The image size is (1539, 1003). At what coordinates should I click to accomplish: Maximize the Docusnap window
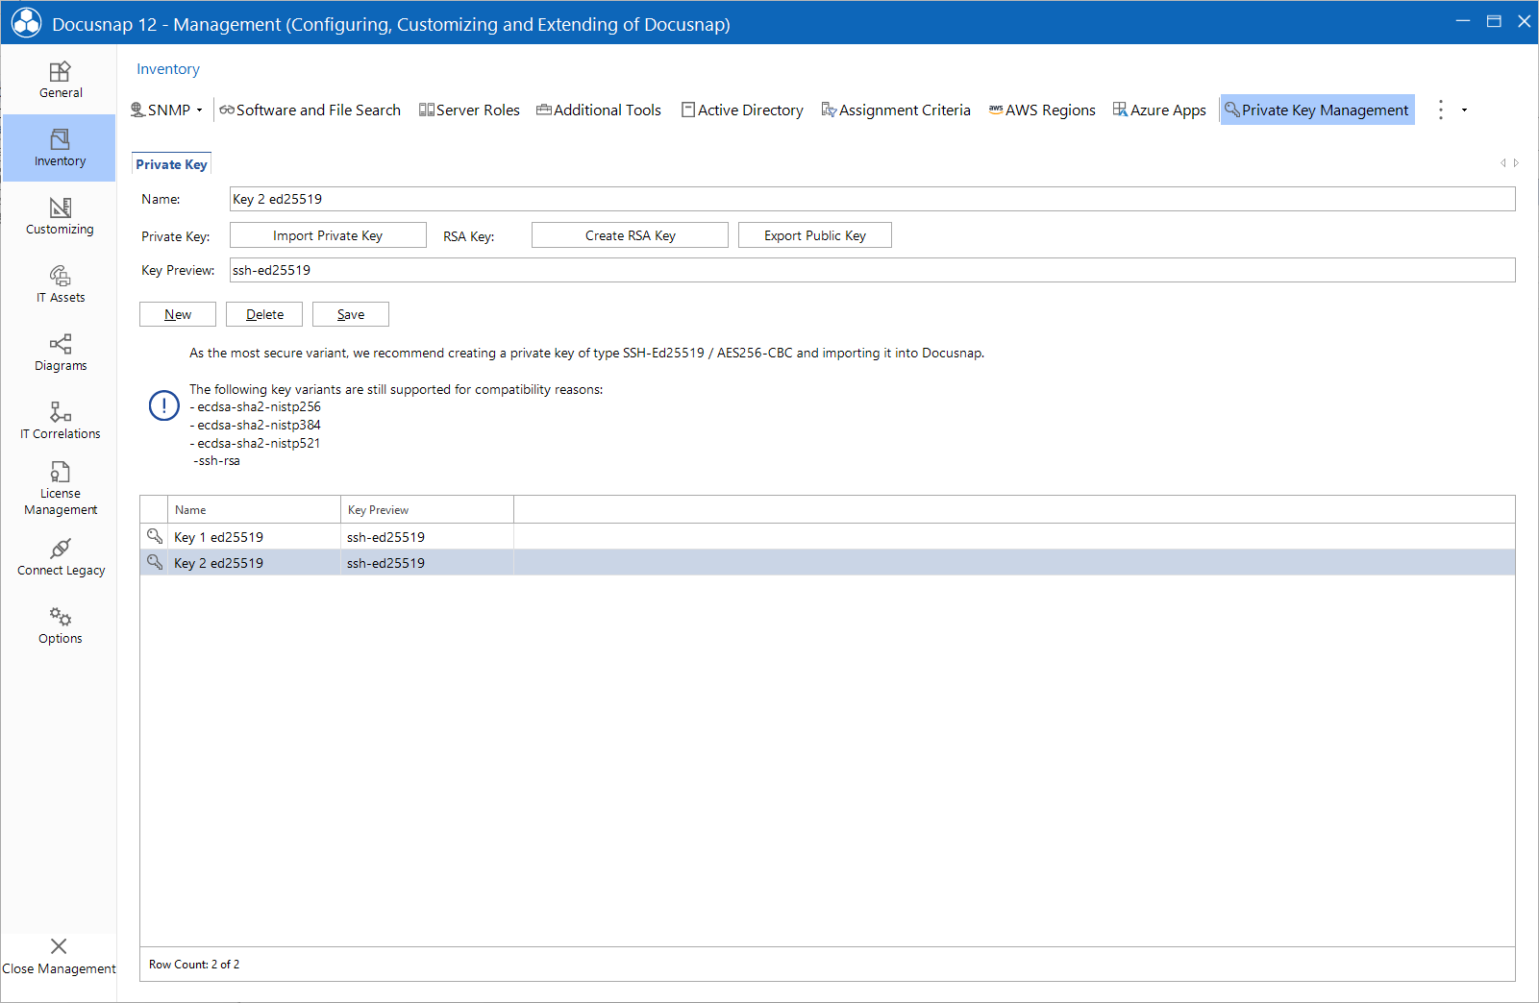tap(1494, 21)
